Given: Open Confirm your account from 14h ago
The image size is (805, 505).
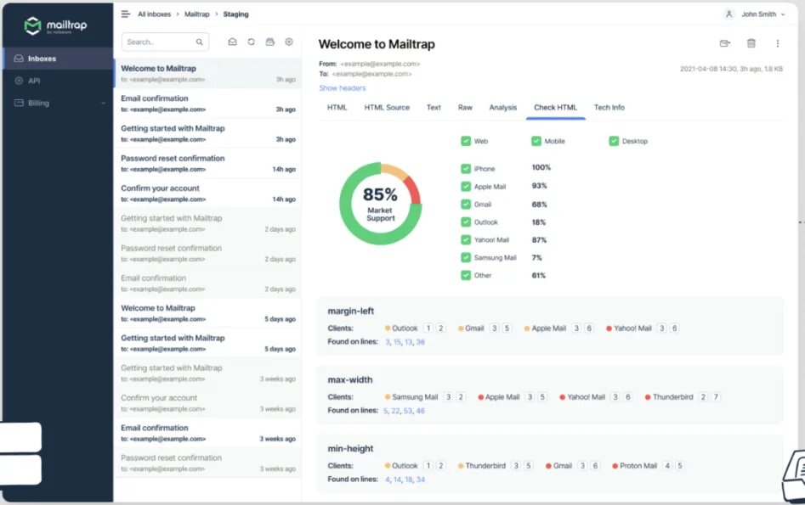Looking at the screenshot, I should point(207,194).
